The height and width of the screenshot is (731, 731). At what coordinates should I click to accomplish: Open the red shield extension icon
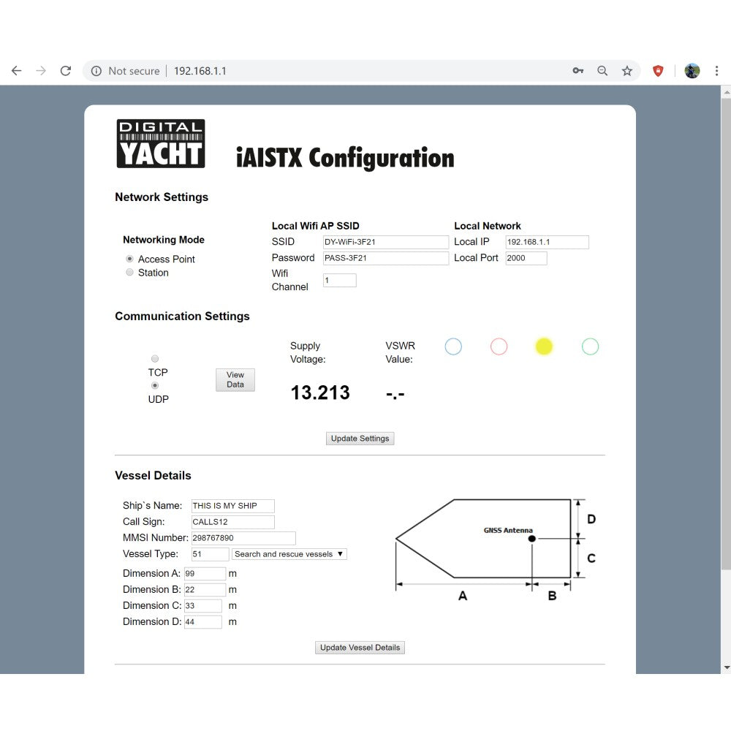[658, 71]
